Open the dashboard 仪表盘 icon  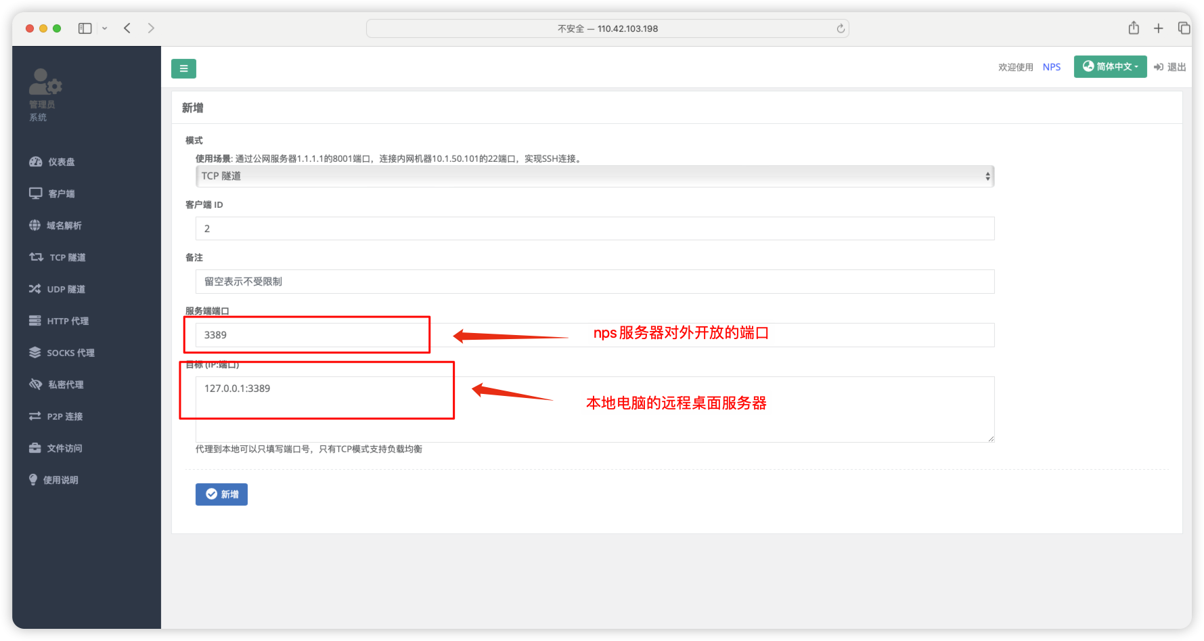[35, 162]
